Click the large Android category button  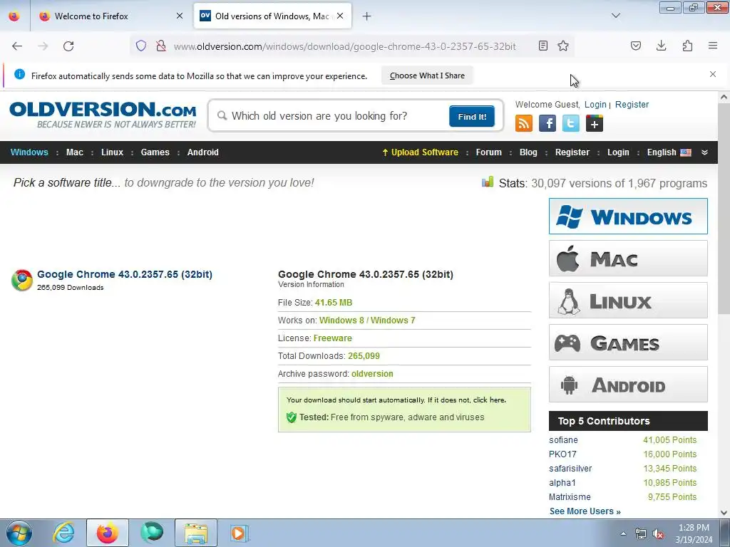(628, 384)
